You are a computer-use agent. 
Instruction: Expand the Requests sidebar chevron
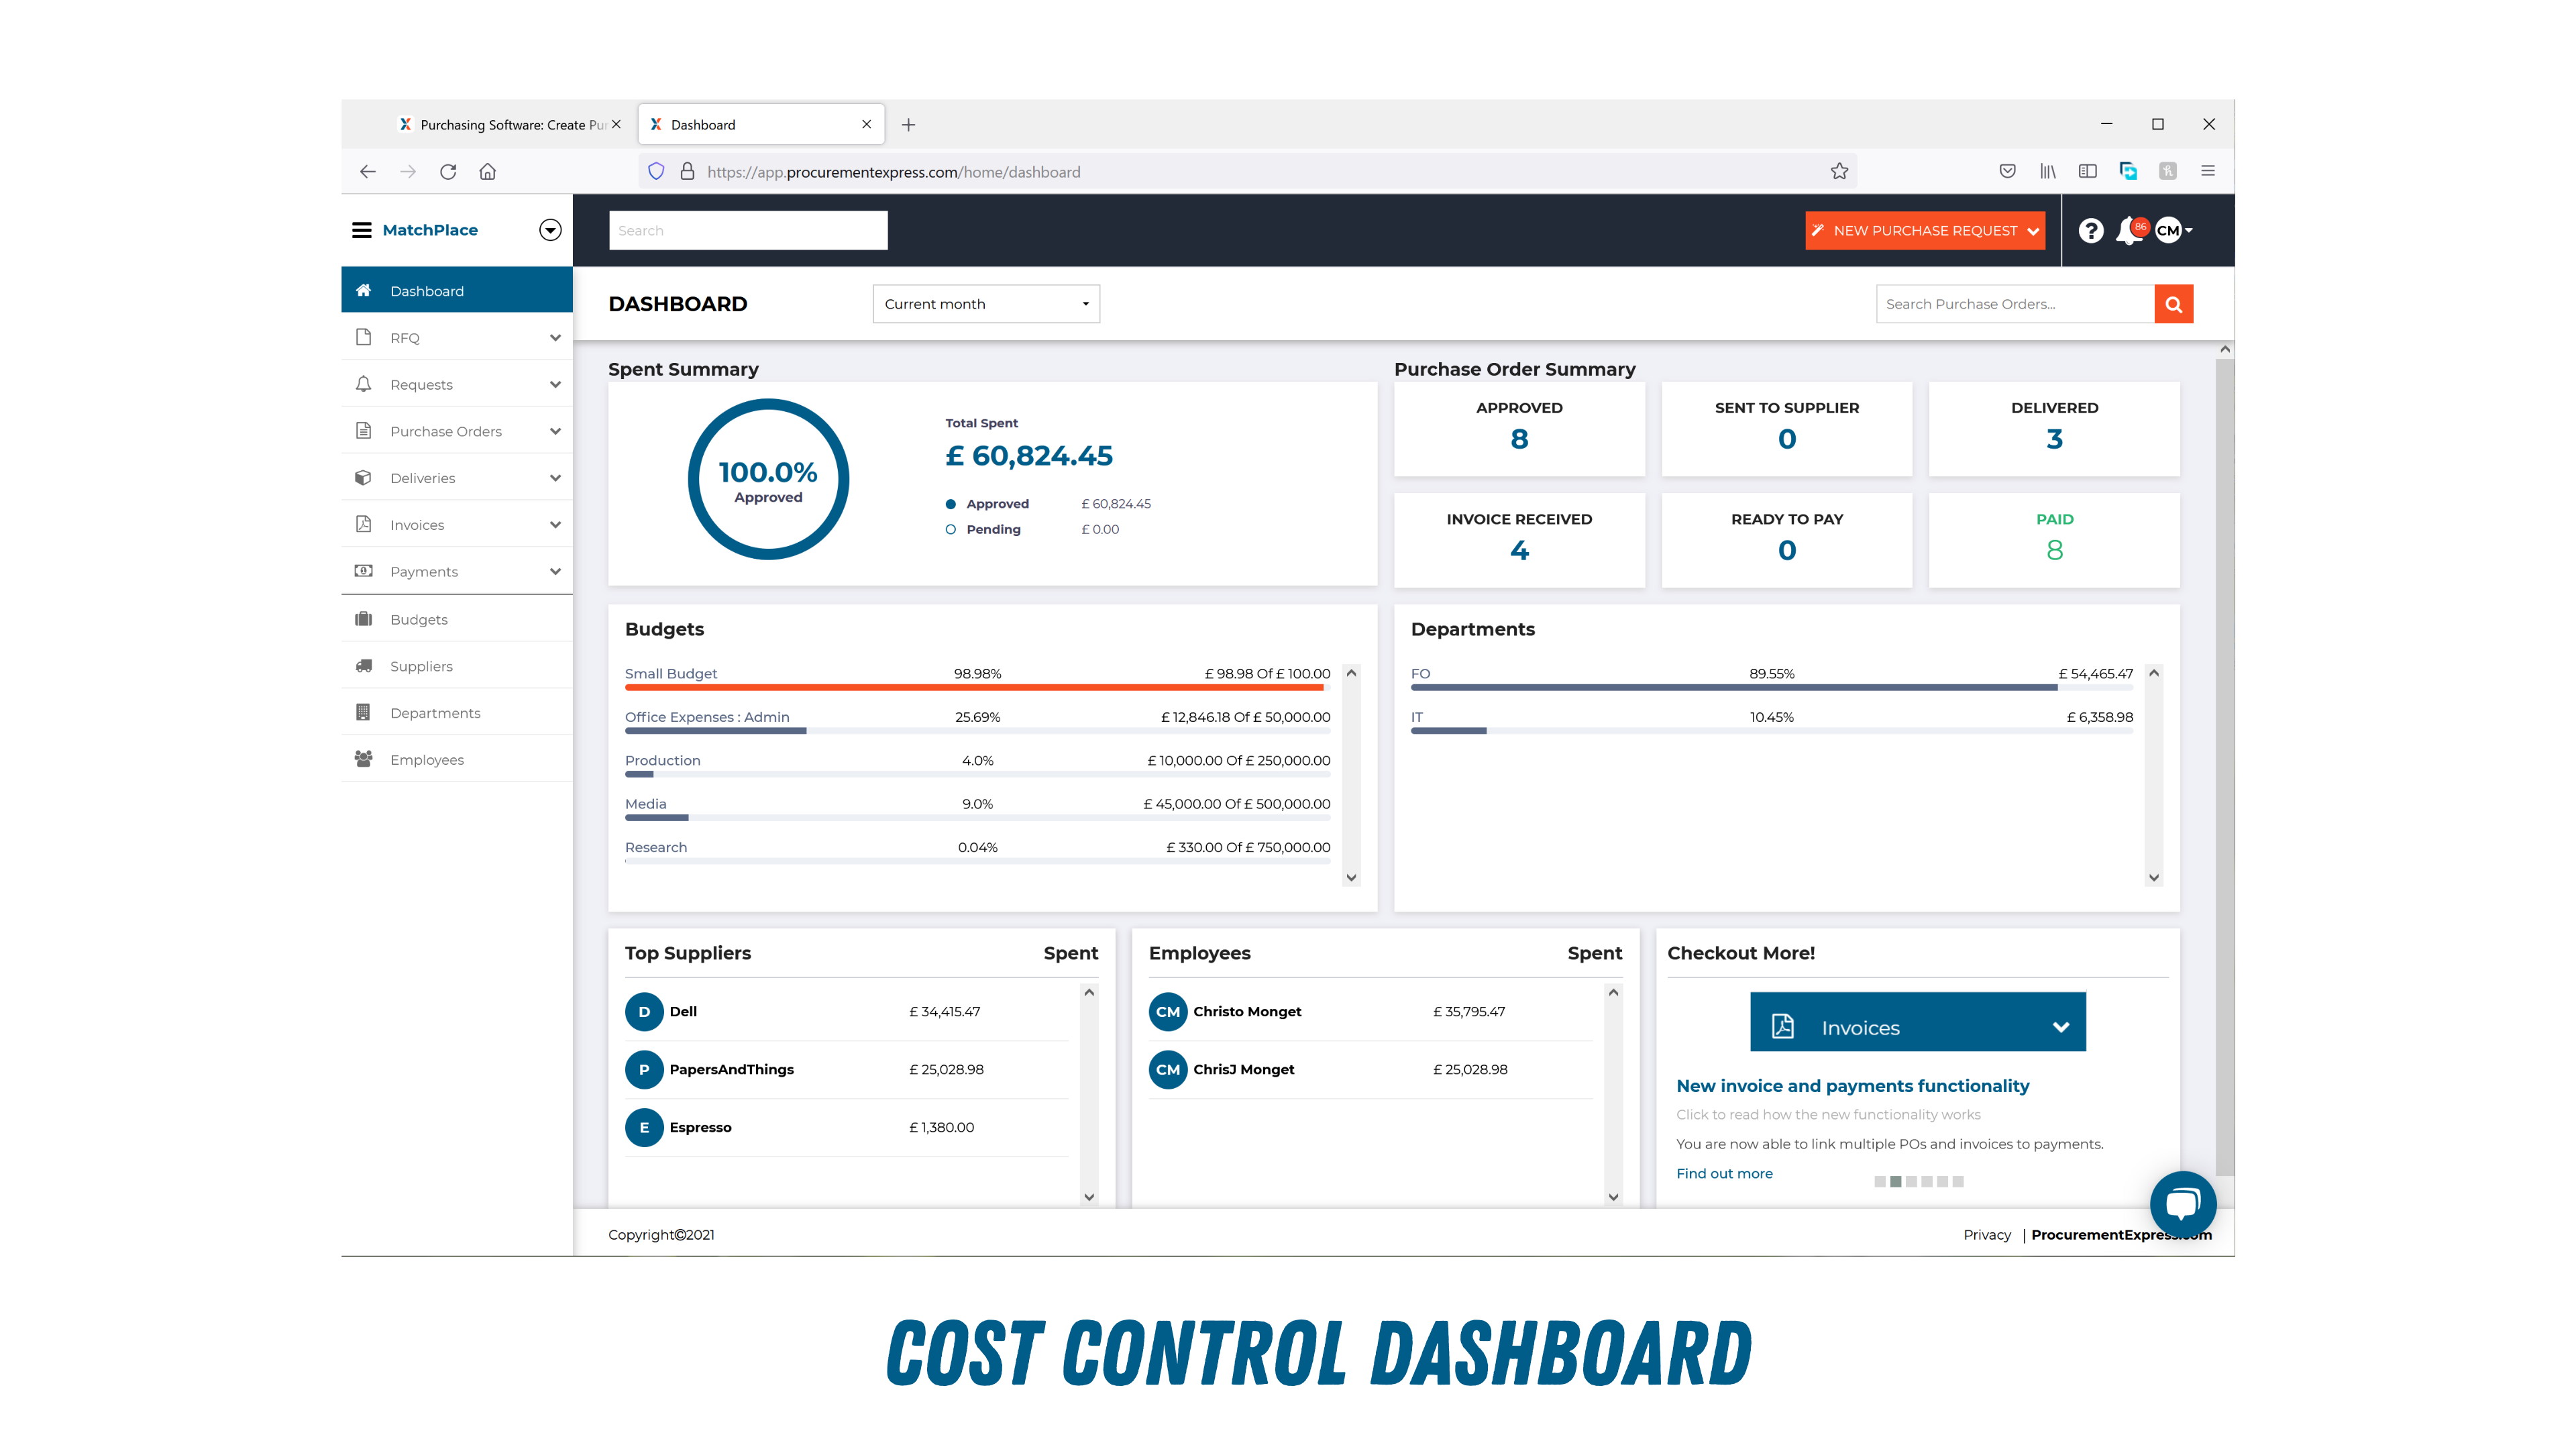[x=555, y=385]
